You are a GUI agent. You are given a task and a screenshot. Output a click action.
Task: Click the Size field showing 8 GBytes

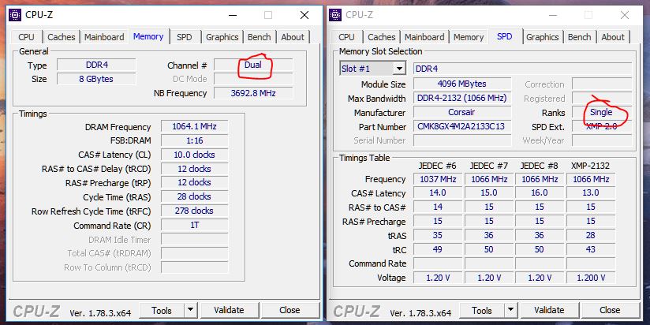[x=96, y=79]
